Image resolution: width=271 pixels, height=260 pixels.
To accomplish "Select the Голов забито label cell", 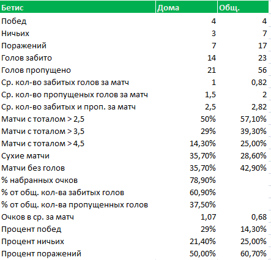I will coord(78,58).
